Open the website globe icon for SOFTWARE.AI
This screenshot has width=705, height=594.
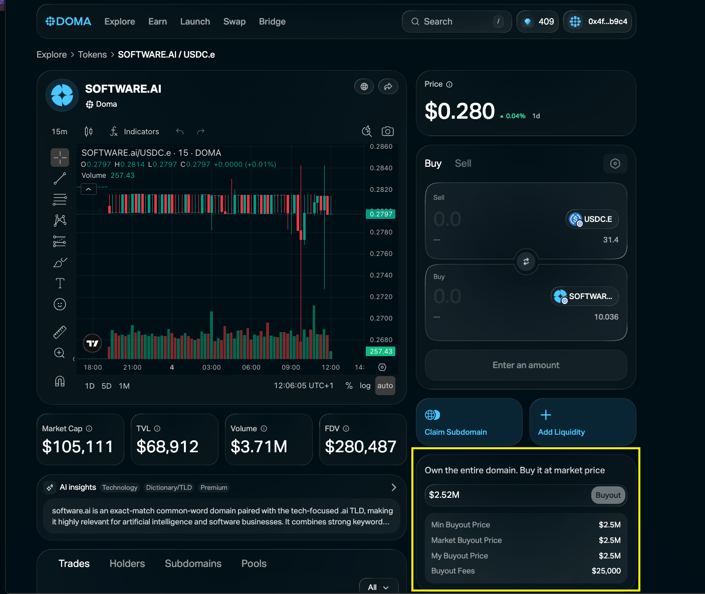364,87
